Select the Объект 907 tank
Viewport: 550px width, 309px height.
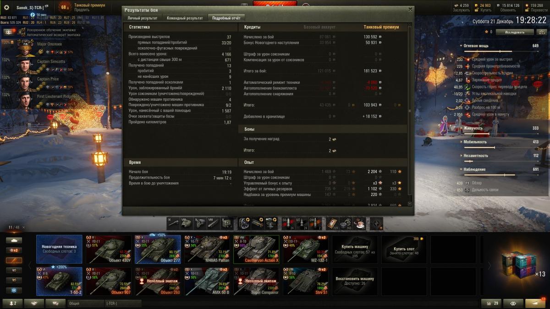(x=108, y=281)
